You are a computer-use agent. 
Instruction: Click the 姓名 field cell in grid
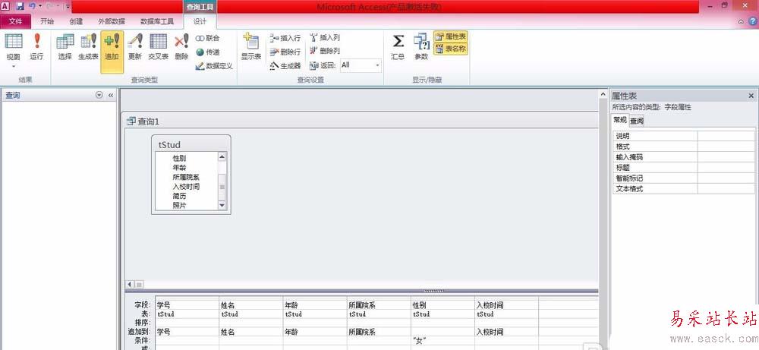(x=251, y=305)
